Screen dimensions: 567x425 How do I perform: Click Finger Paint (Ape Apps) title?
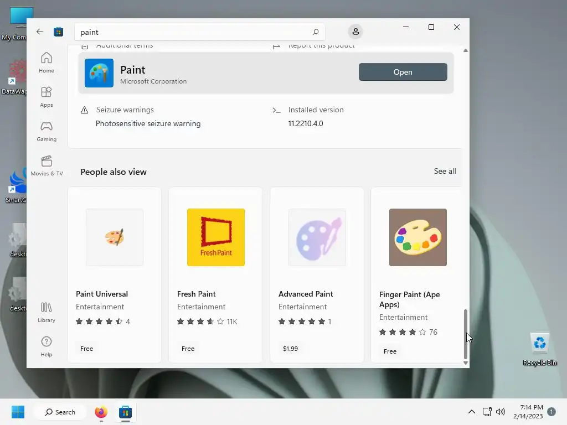pyautogui.click(x=409, y=299)
